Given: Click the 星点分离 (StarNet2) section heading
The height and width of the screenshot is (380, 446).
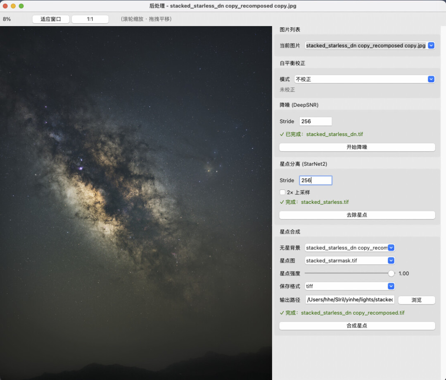Looking at the screenshot, I should 303,164.
